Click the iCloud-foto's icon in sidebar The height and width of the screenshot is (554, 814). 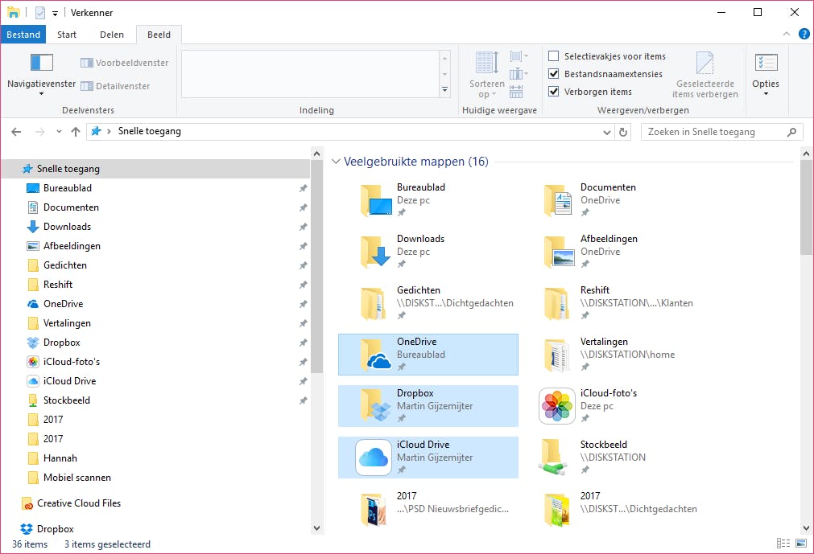pos(33,362)
